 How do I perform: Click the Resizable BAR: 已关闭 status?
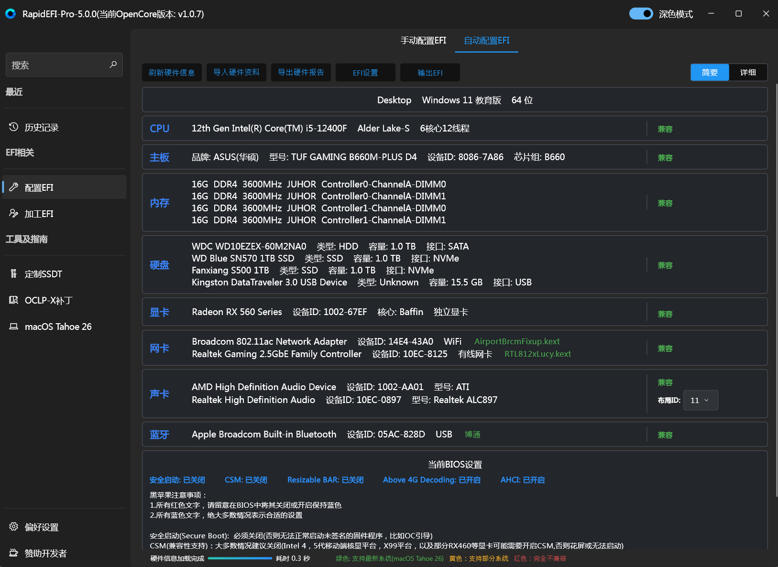tap(325, 480)
